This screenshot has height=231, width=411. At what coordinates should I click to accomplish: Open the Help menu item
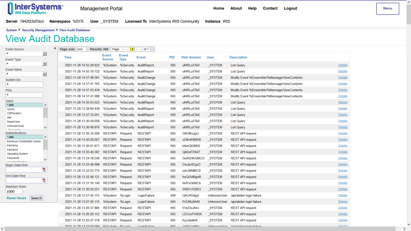pos(252,8)
